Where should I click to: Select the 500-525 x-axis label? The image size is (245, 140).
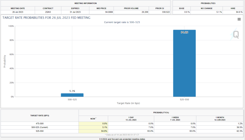pyautogui.click(x=72, y=99)
